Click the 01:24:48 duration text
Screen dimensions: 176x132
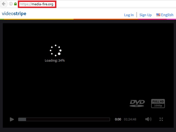(x=130, y=119)
